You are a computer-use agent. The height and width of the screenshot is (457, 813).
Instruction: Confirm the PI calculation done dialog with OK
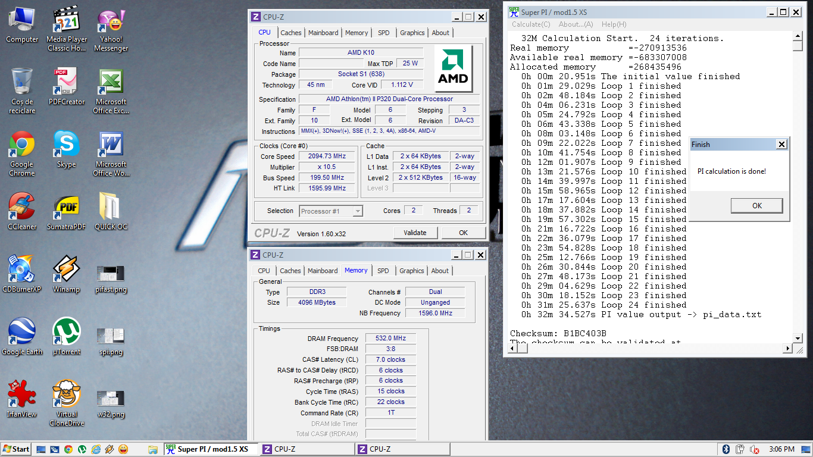(x=756, y=206)
